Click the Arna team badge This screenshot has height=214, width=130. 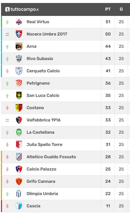click(19, 46)
